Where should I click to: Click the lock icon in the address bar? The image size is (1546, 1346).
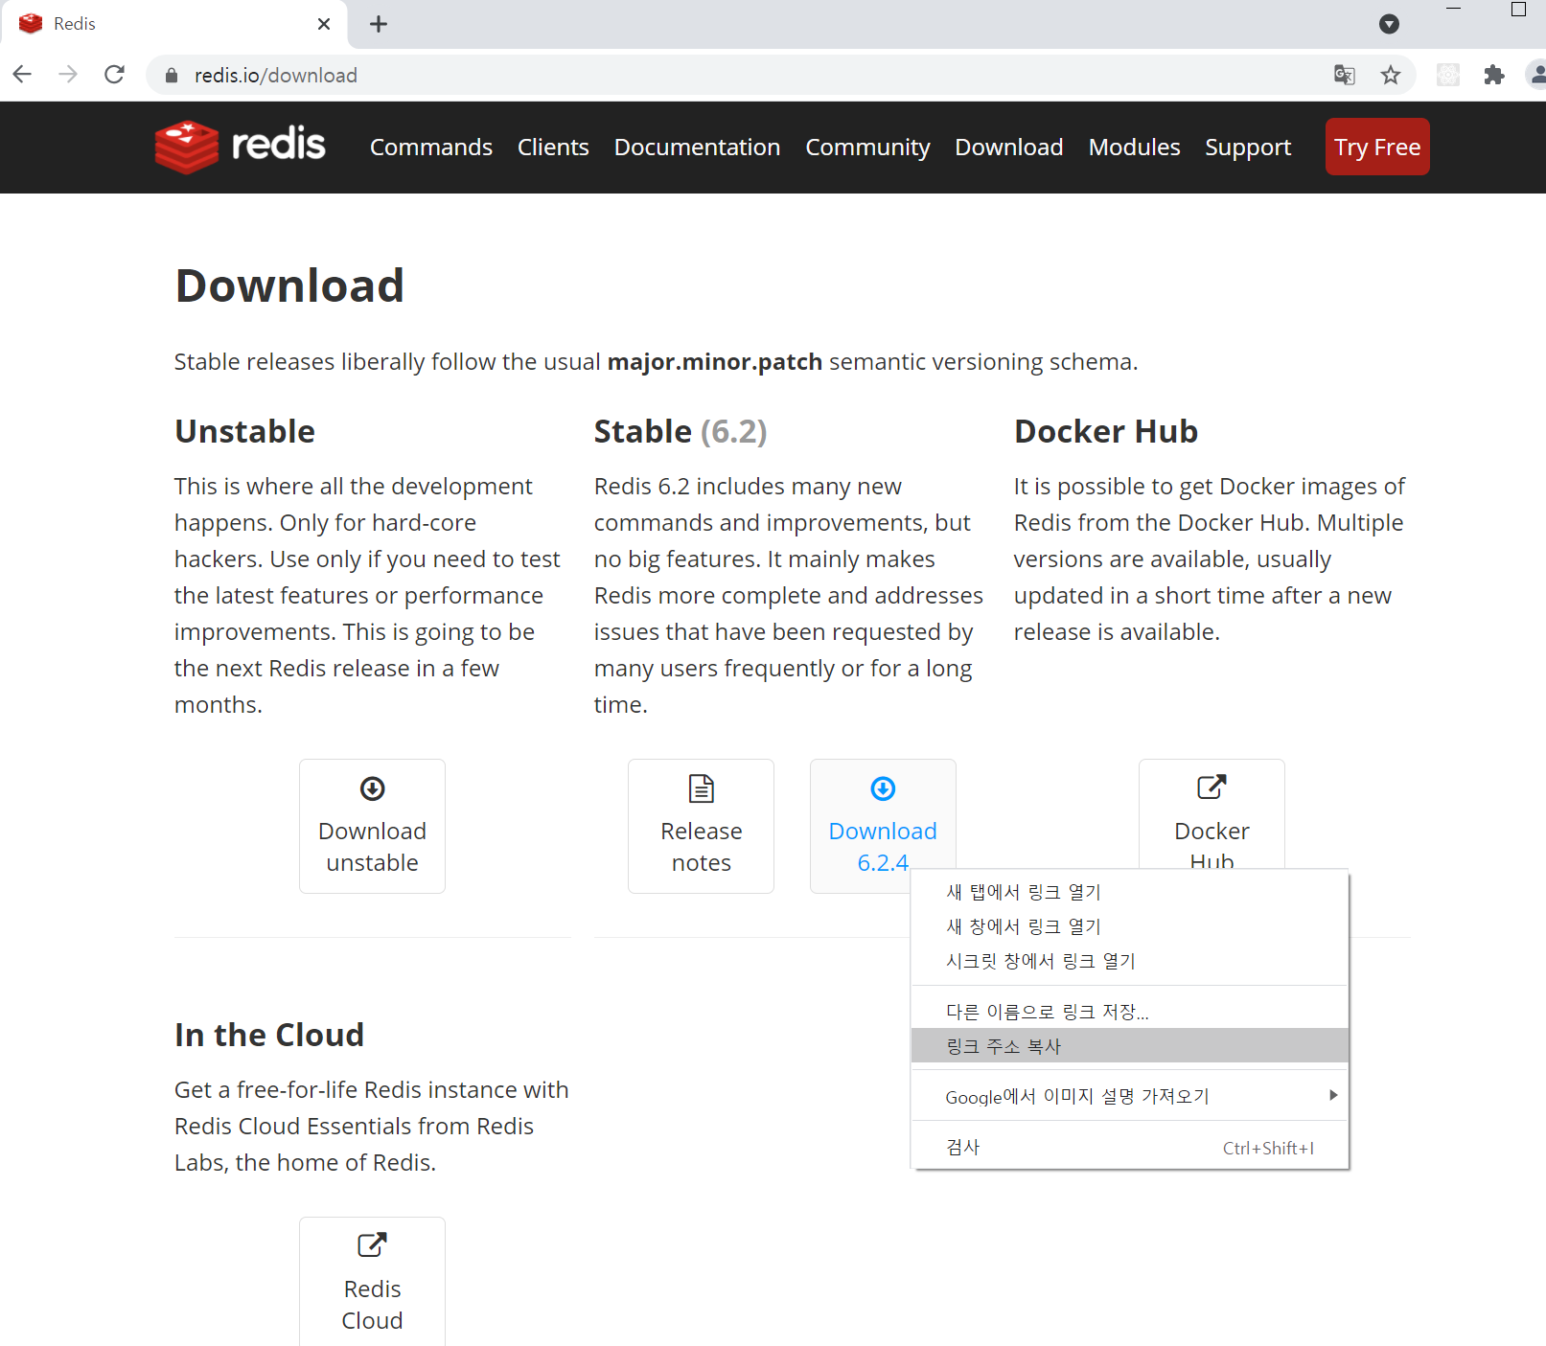tap(172, 76)
